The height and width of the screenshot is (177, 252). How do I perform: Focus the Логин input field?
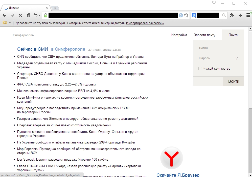(x=219, y=48)
